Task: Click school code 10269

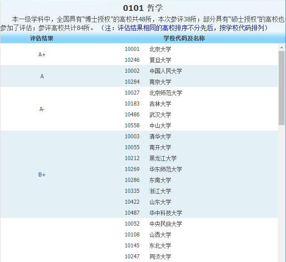Action: [132, 169]
